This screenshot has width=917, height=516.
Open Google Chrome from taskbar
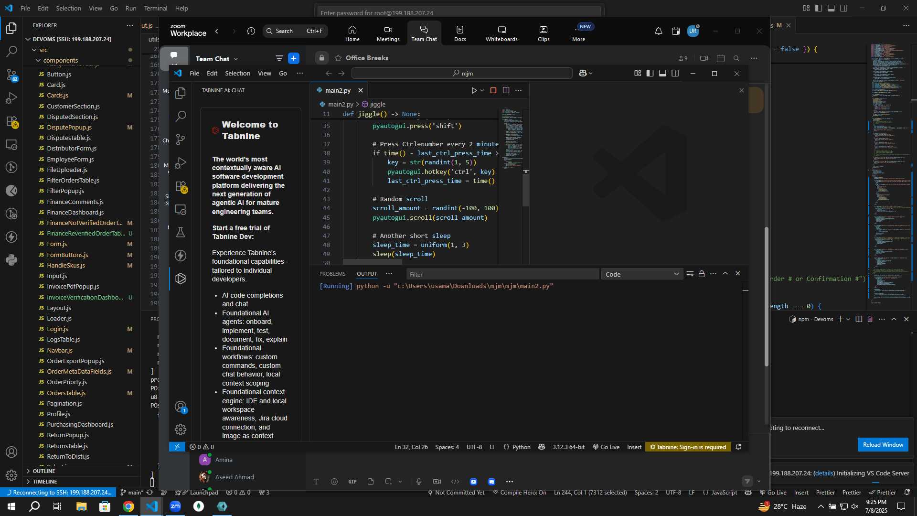[x=128, y=506]
